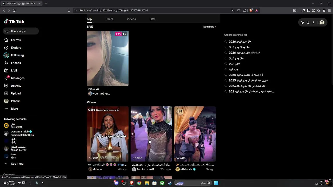Open a new browser tab
This screenshot has height=187, width=333.
point(46,3)
